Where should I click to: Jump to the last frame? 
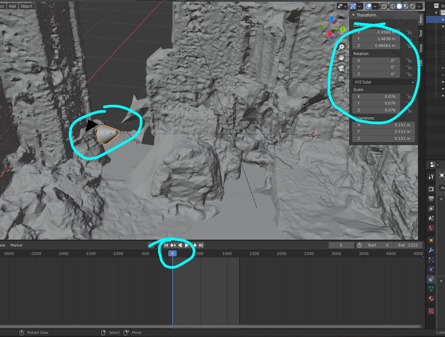point(201,245)
